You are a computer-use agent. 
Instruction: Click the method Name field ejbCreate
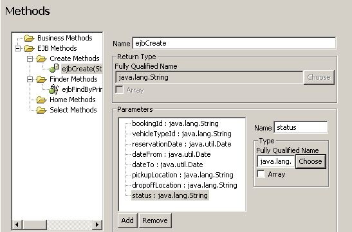(x=234, y=43)
